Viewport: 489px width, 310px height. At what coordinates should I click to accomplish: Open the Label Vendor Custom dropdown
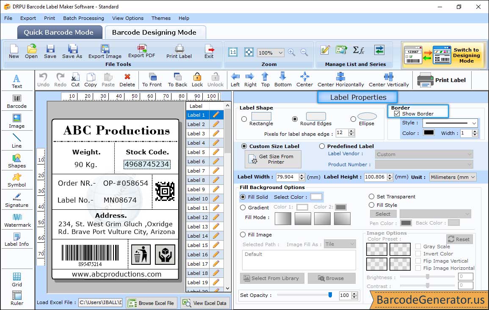[424, 154]
